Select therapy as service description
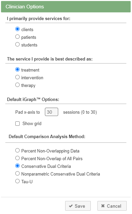The width and height of the screenshot is (132, 214). click(x=17, y=85)
